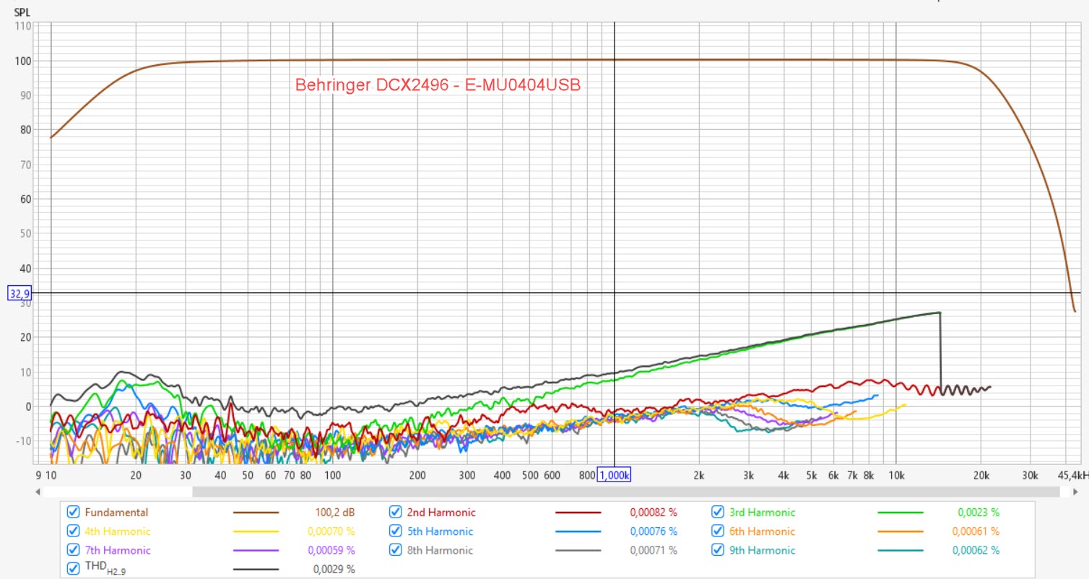1089x579 pixels.
Task: Click the Fundamental 100,2 dB value
Action: click(x=337, y=513)
